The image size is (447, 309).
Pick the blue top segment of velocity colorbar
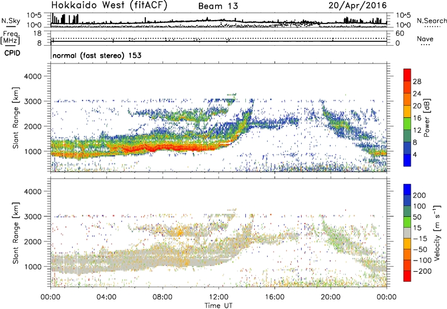tap(407, 190)
